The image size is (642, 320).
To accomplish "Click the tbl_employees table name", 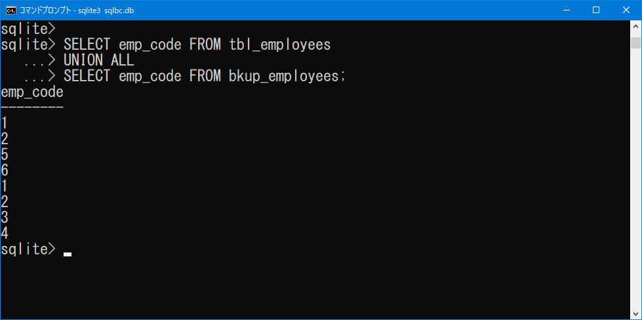I will point(279,45).
